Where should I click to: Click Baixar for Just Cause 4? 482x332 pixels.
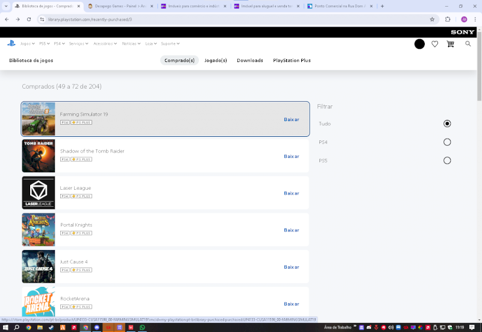(292, 267)
